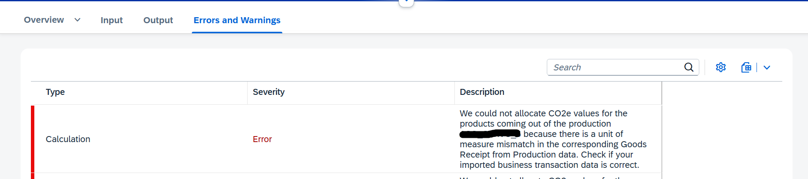Expand the Overview tab dropdown chevron

(x=77, y=20)
